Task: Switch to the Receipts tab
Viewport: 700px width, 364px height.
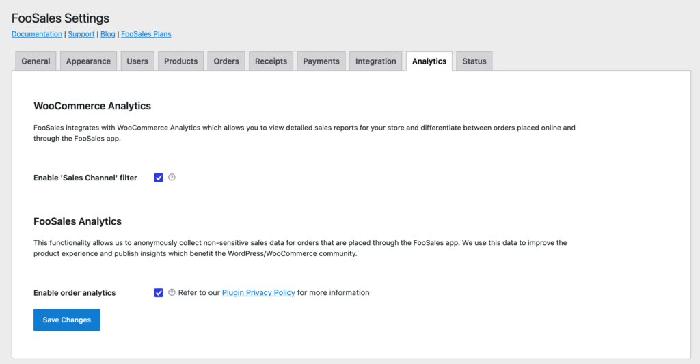Action: click(271, 61)
